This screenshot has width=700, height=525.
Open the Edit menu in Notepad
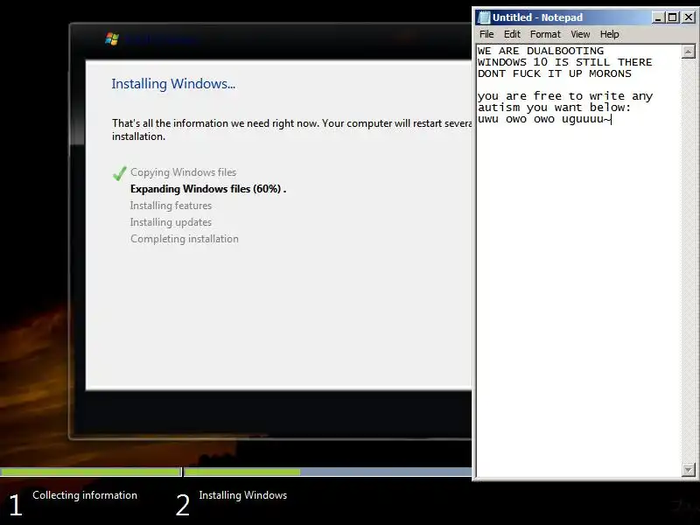pyautogui.click(x=512, y=34)
